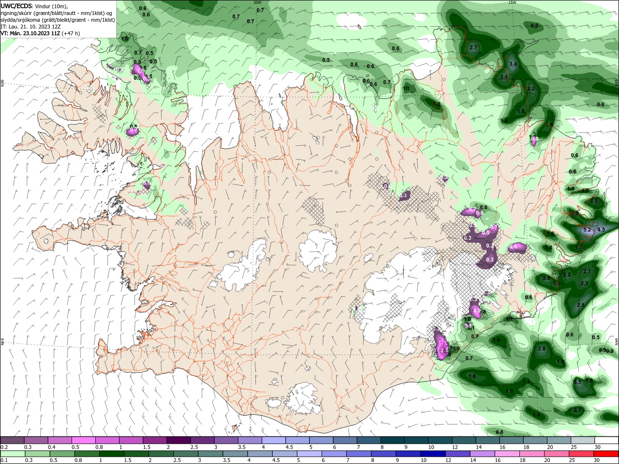Select the darkest purple swatch labeled 2 in the upper legend row
The image size is (619, 464).
click(178, 440)
